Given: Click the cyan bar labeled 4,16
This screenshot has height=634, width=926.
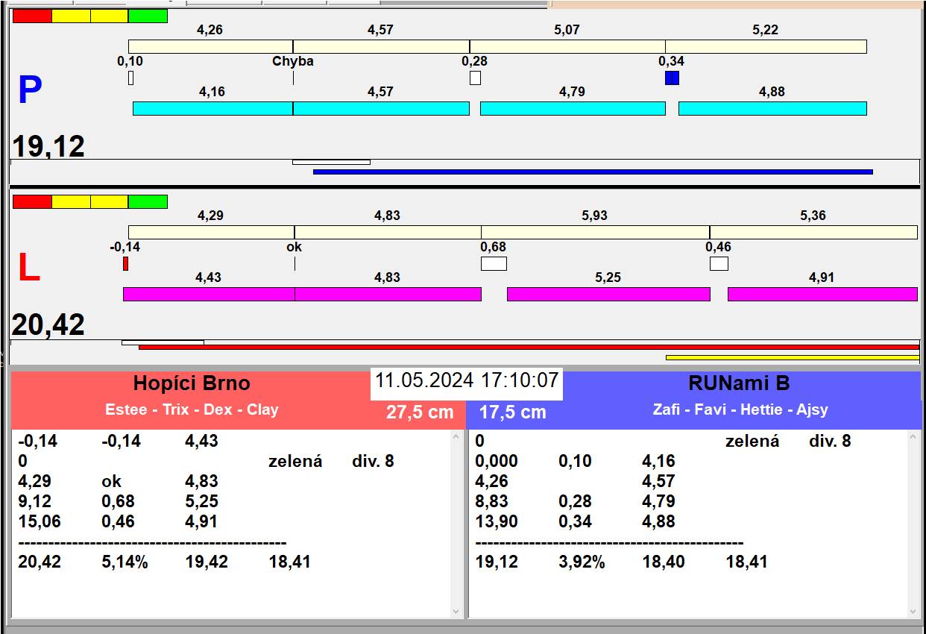Looking at the screenshot, I should pyautogui.click(x=212, y=108).
